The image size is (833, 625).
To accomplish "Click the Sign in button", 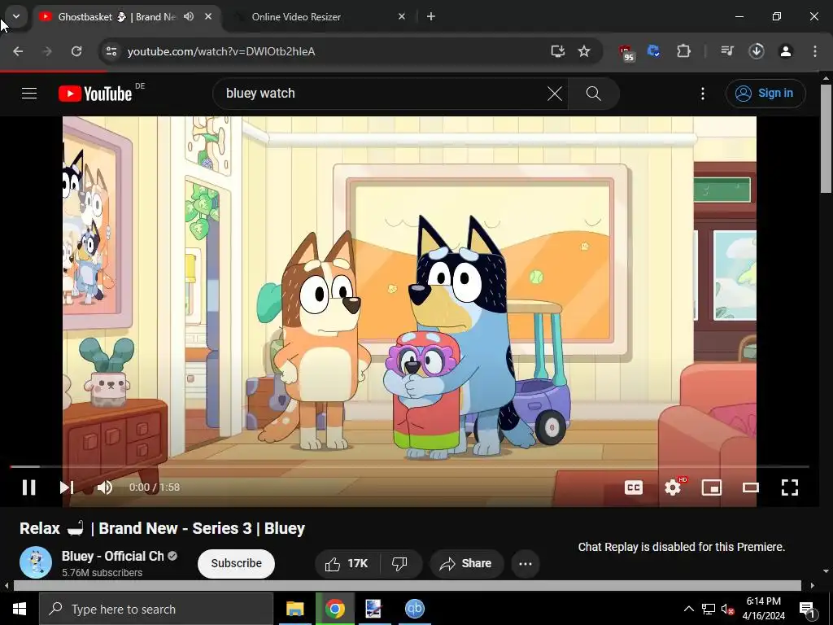I will click(765, 94).
